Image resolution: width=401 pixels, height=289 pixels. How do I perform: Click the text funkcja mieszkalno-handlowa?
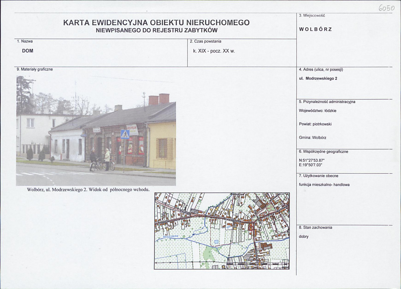(325, 184)
